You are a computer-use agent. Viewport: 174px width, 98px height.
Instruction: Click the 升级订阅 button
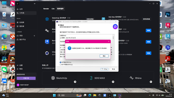tap(26, 78)
